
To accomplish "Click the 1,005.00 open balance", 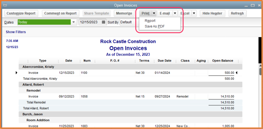I will (x=228, y=126).
